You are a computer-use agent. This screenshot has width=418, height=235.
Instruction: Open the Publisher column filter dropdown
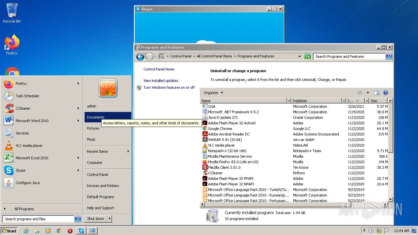point(344,101)
